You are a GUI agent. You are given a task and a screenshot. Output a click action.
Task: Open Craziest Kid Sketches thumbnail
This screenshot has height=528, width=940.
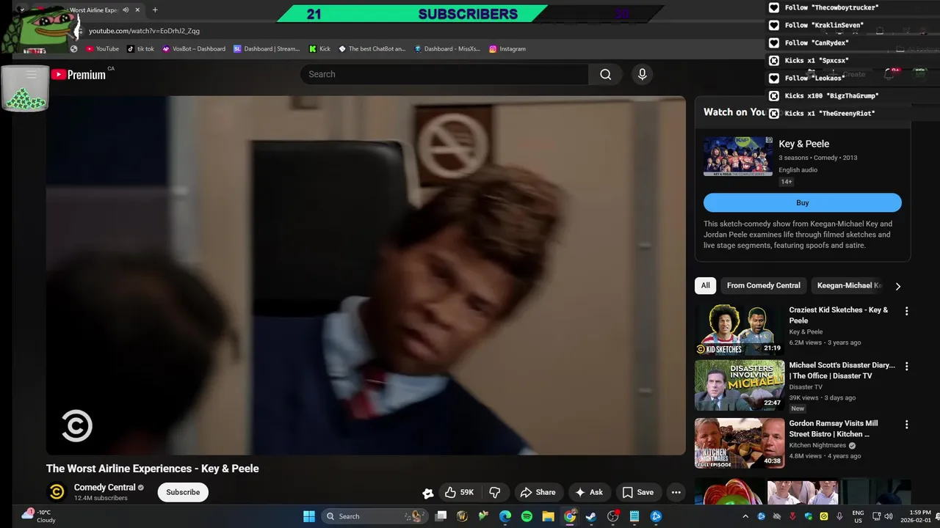pyautogui.click(x=740, y=329)
